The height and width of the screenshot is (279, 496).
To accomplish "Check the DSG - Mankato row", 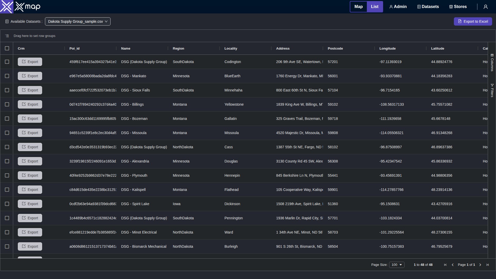I will coord(7,76).
